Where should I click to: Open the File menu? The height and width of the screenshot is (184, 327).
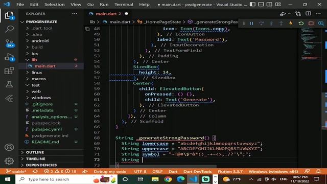[x=20, y=5]
